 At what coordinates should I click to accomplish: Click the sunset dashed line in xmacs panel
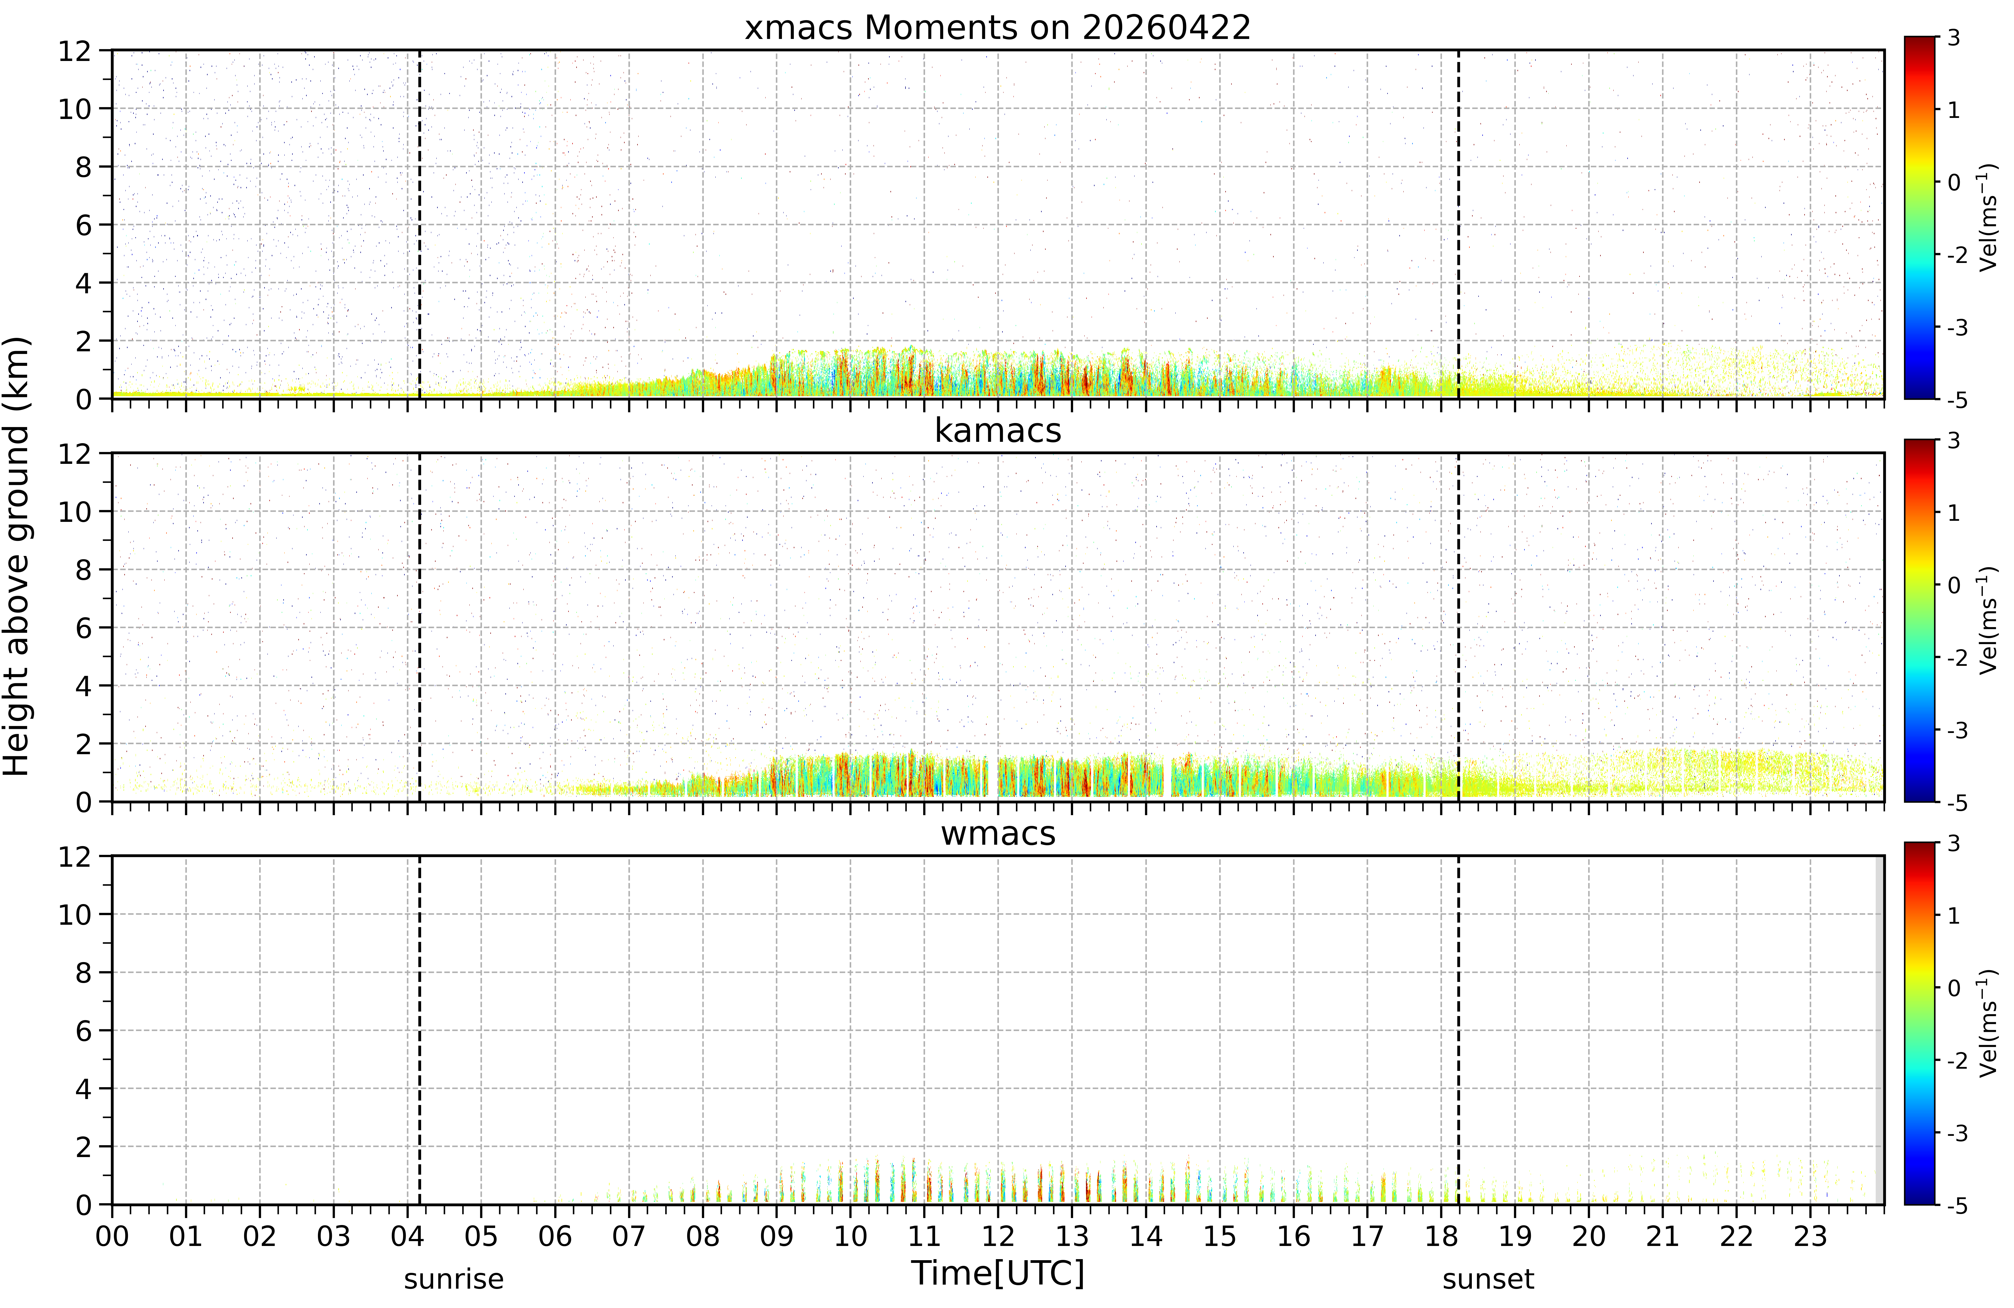(1459, 224)
